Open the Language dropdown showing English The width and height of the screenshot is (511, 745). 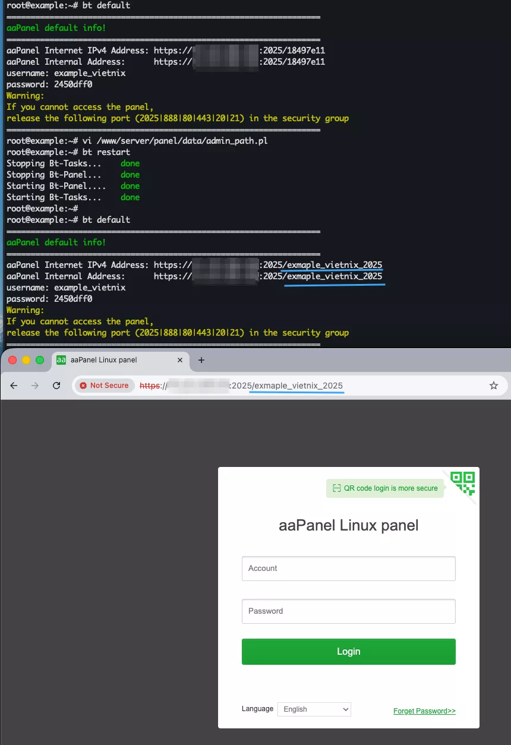(x=314, y=709)
